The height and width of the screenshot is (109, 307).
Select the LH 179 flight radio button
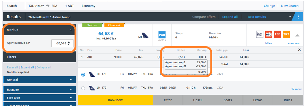83,88
